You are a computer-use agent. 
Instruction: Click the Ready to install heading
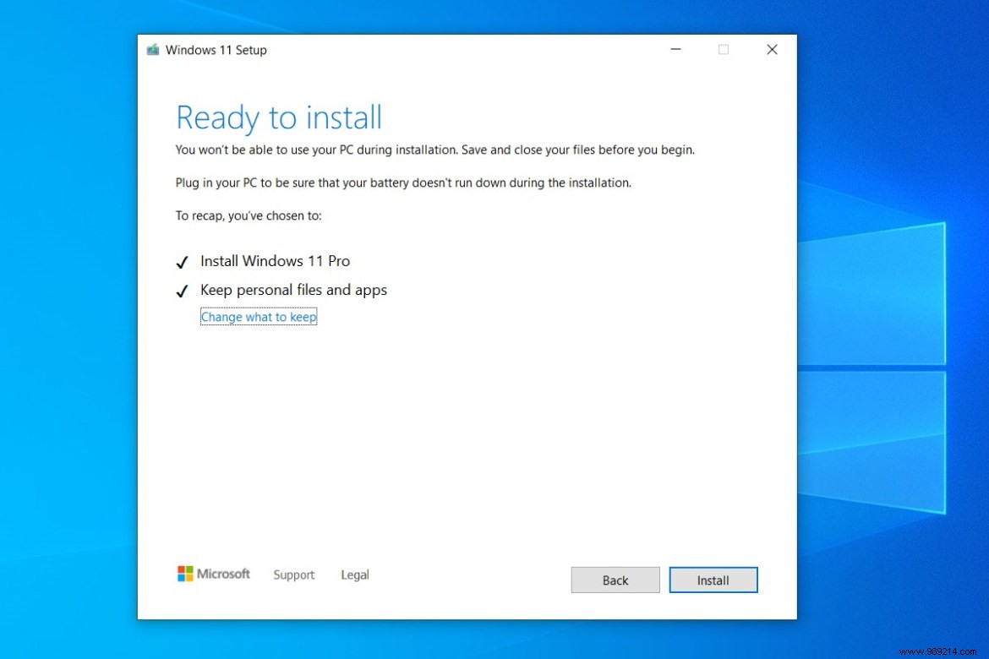pyautogui.click(x=279, y=117)
